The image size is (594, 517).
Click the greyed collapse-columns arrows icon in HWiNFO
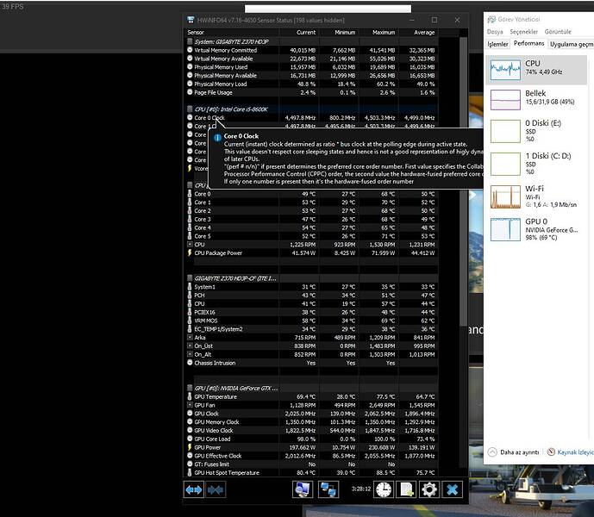tap(216, 489)
